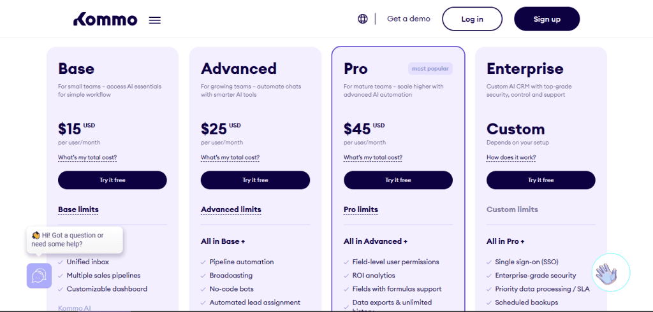Click Try it free for Pro plan
This screenshot has width=653, height=312.
398,180
